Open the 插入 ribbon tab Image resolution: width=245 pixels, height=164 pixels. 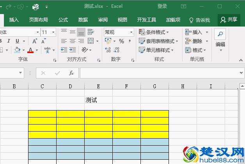tap(14, 20)
